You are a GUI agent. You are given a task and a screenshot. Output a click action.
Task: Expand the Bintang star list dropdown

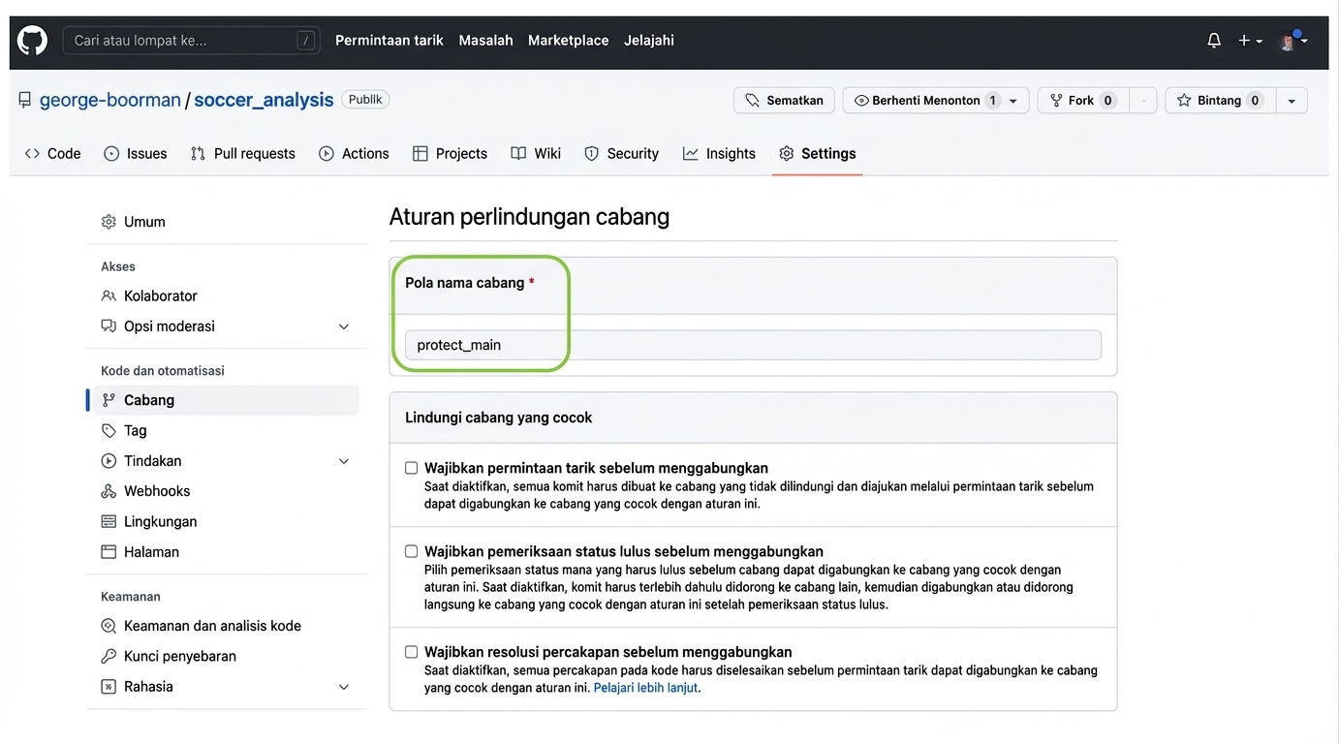pos(1292,101)
